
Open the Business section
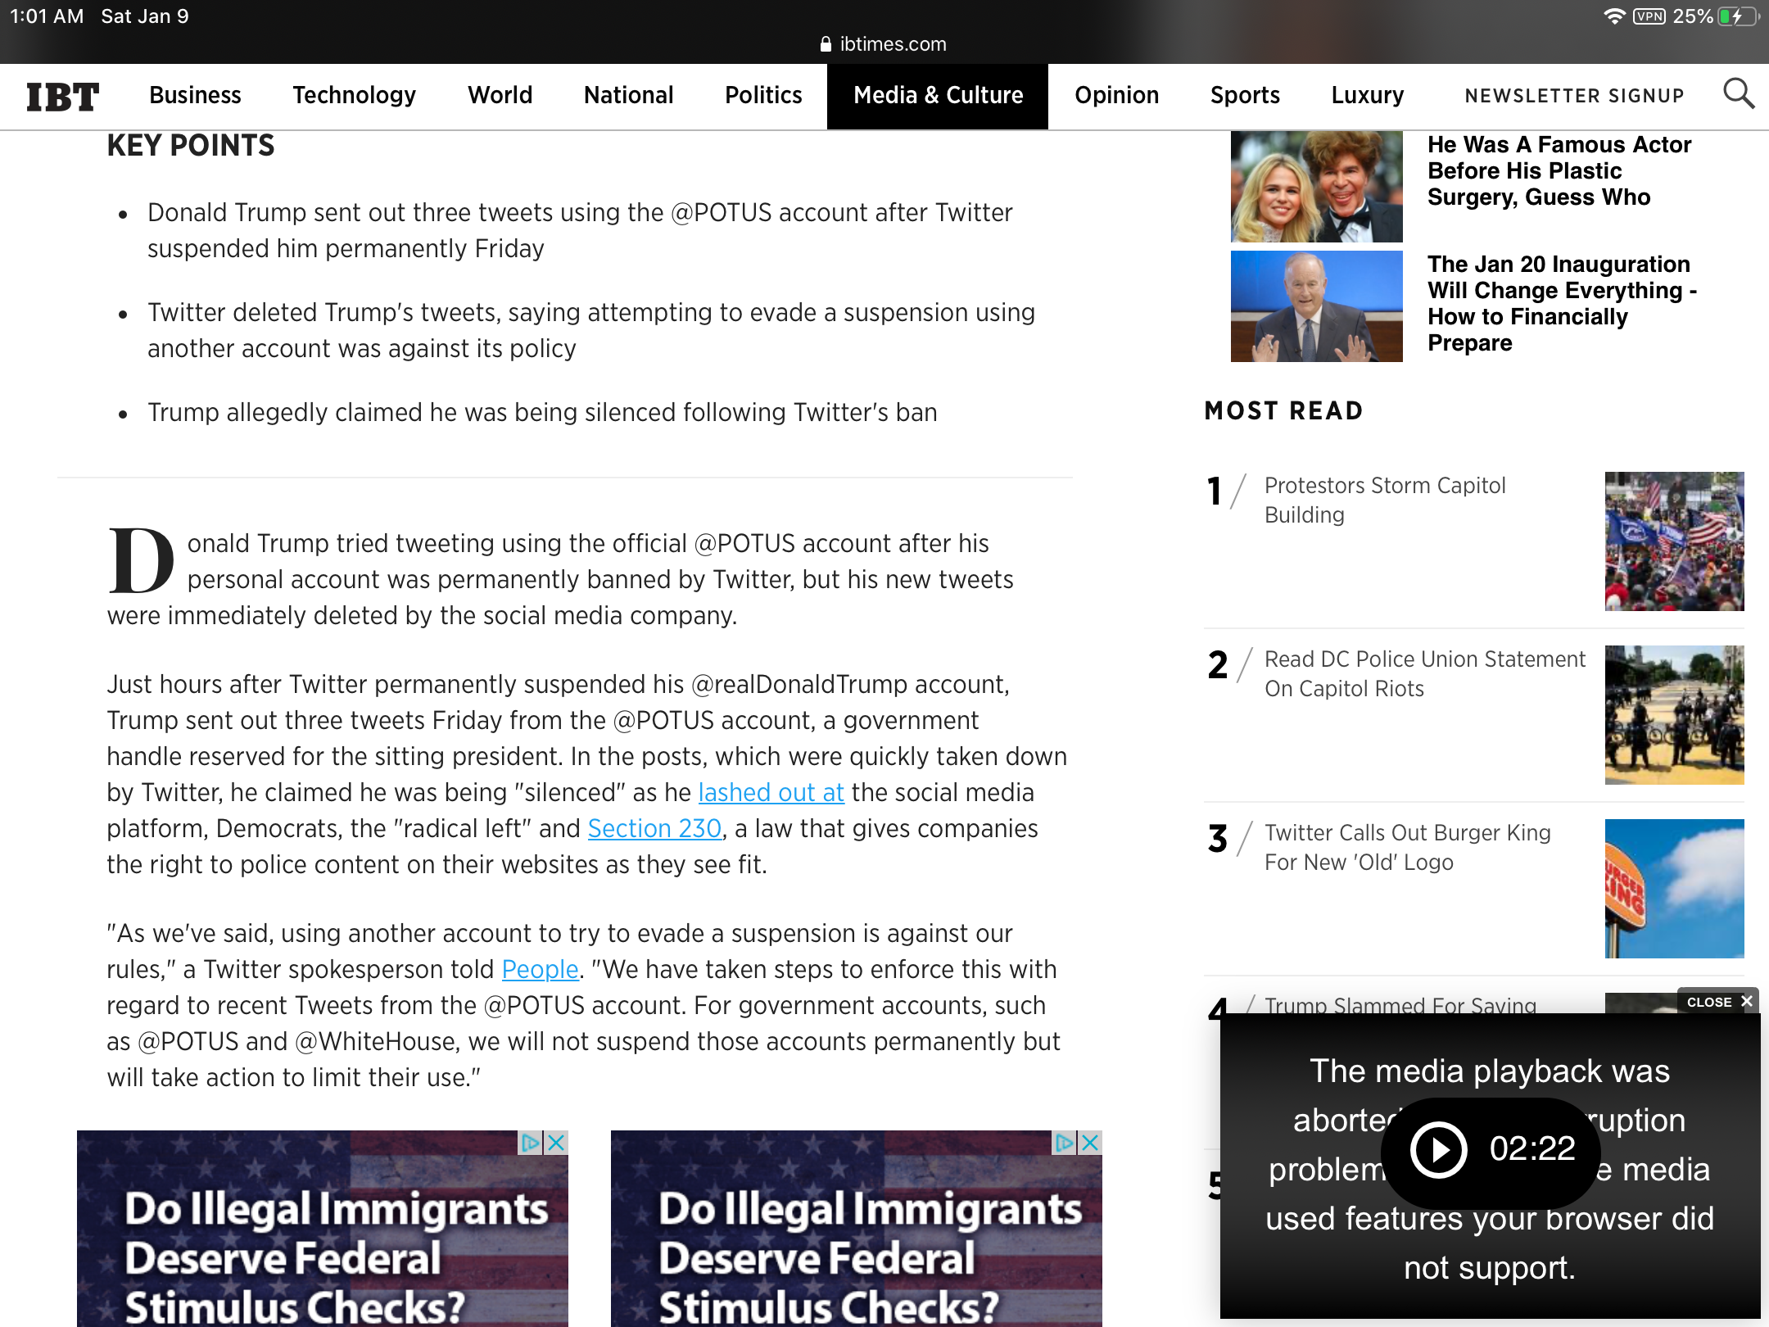pyautogui.click(x=195, y=95)
